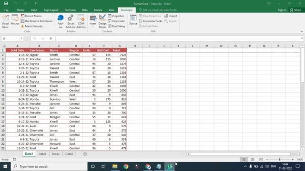The image size is (305, 171).
Task: Click the Total value 7125
Action: tap(120, 55)
